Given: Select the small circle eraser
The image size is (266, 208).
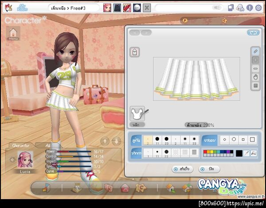Looking at the screenshot, I should pos(225,140).
